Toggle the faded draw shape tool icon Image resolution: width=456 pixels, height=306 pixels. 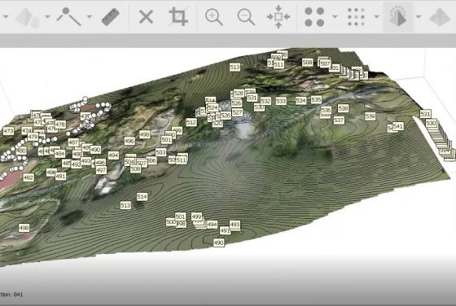pos(28,17)
